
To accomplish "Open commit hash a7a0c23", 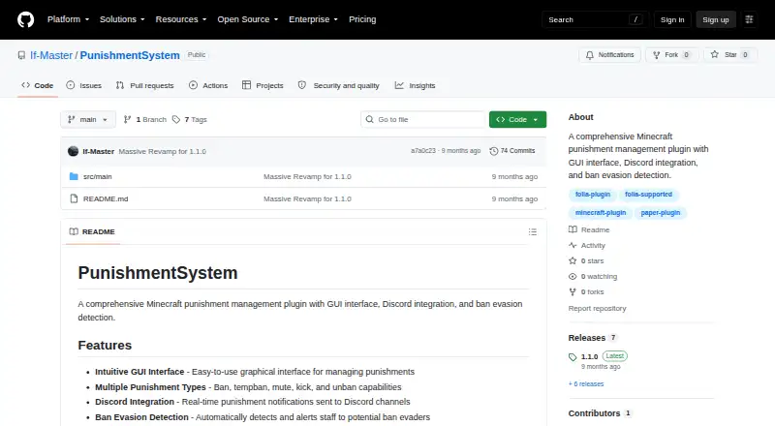I will [x=423, y=151].
